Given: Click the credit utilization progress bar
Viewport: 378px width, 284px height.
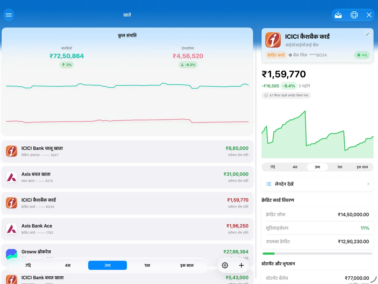Looking at the screenshot, I should click(x=317, y=254).
